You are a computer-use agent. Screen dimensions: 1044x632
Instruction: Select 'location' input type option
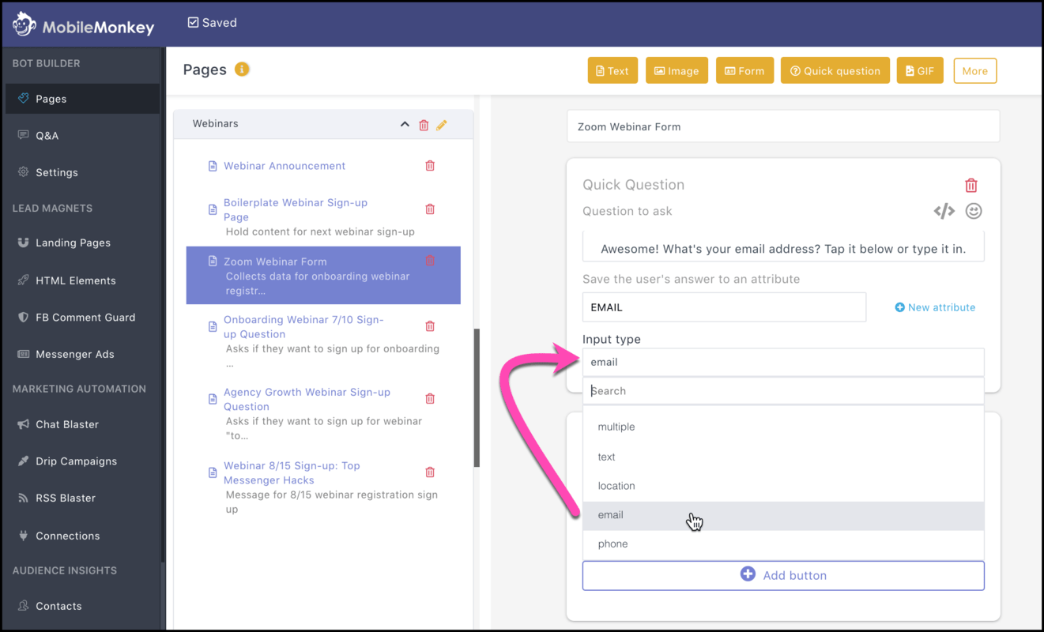[783, 486]
